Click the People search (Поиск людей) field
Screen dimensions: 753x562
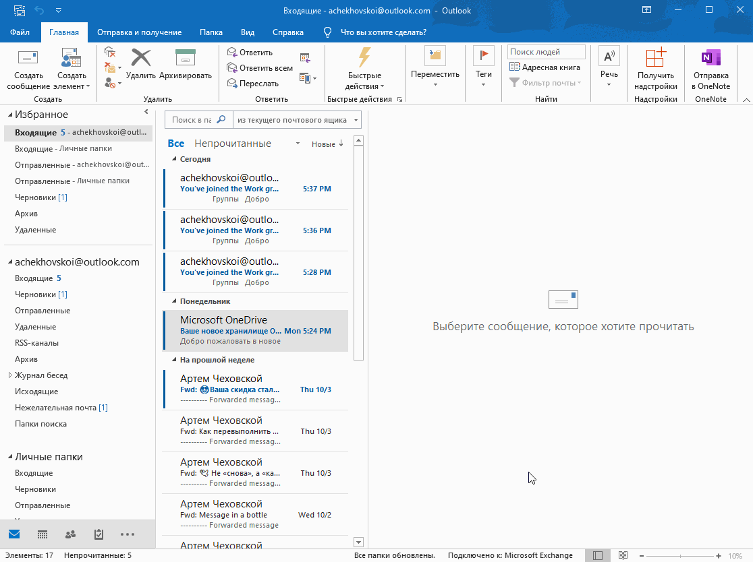point(547,52)
